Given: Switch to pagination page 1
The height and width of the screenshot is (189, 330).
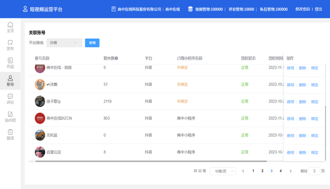Looking at the screenshot, I should [x=253, y=171].
